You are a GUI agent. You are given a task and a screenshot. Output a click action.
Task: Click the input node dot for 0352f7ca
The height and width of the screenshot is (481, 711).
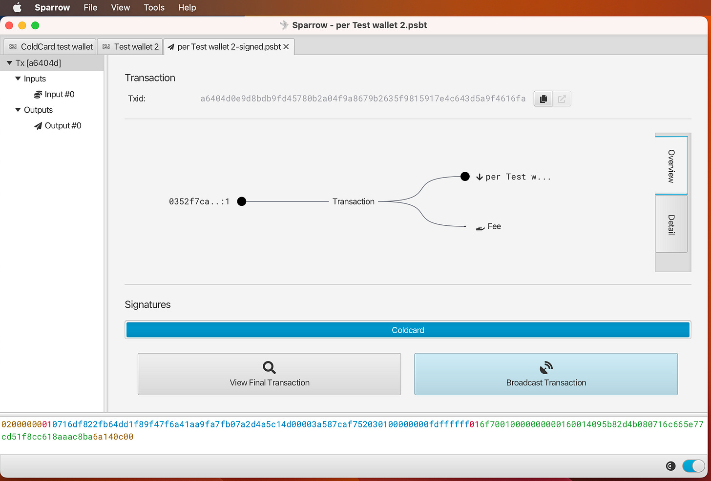tap(241, 201)
